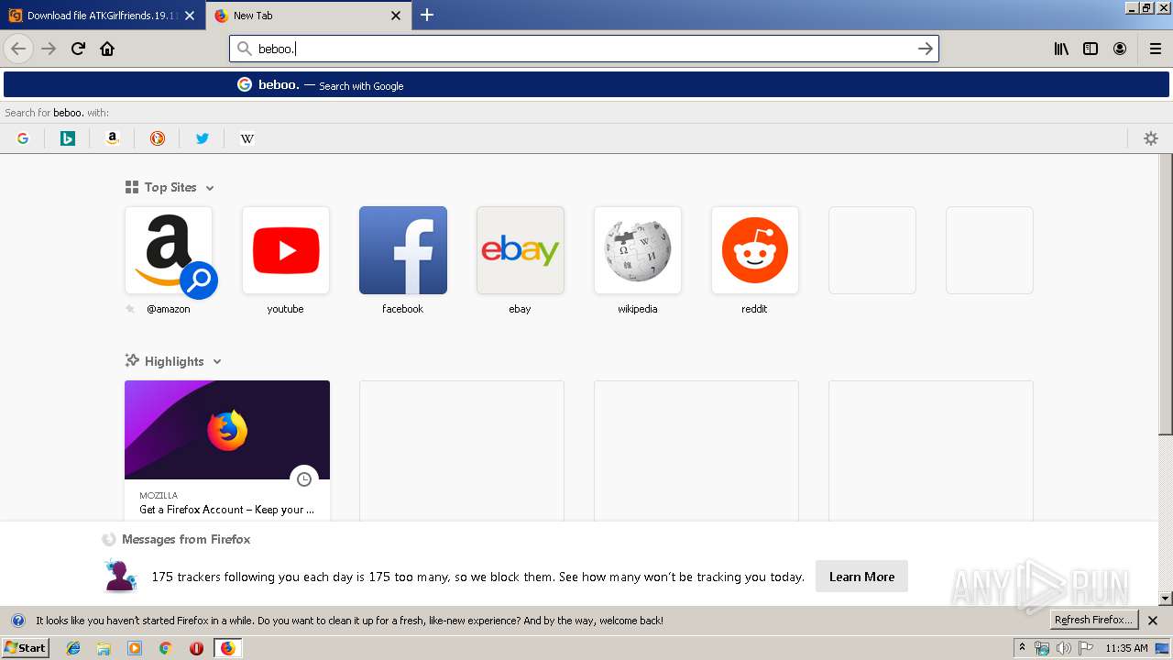Expand the Top Sites section chevron

click(210, 188)
